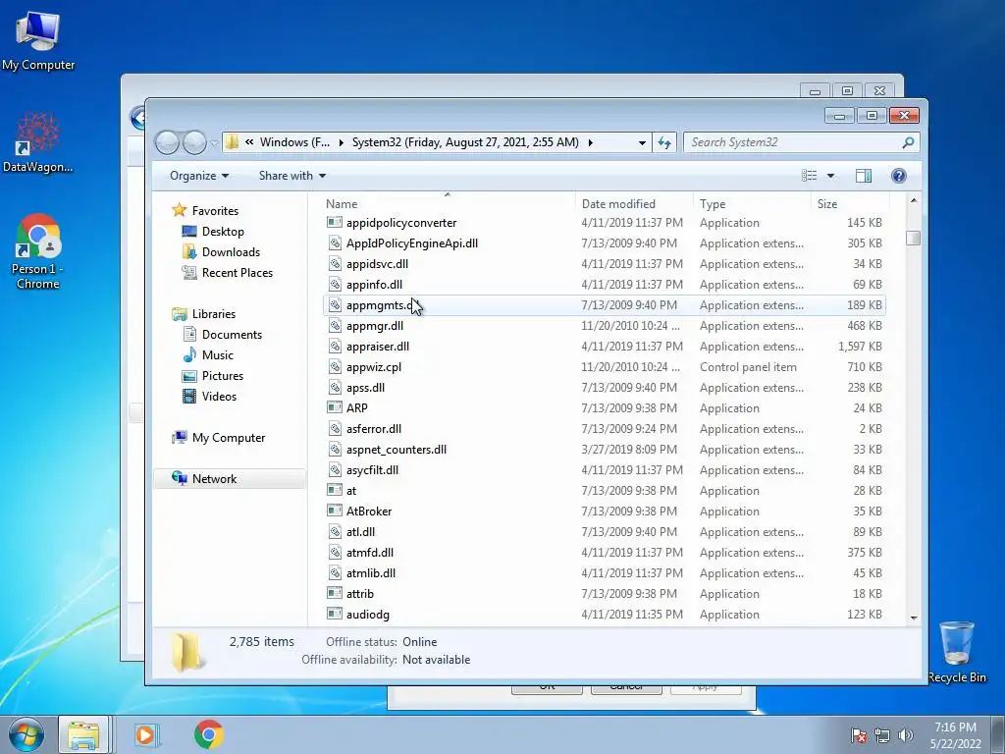Open Explorer help button

coord(899,176)
